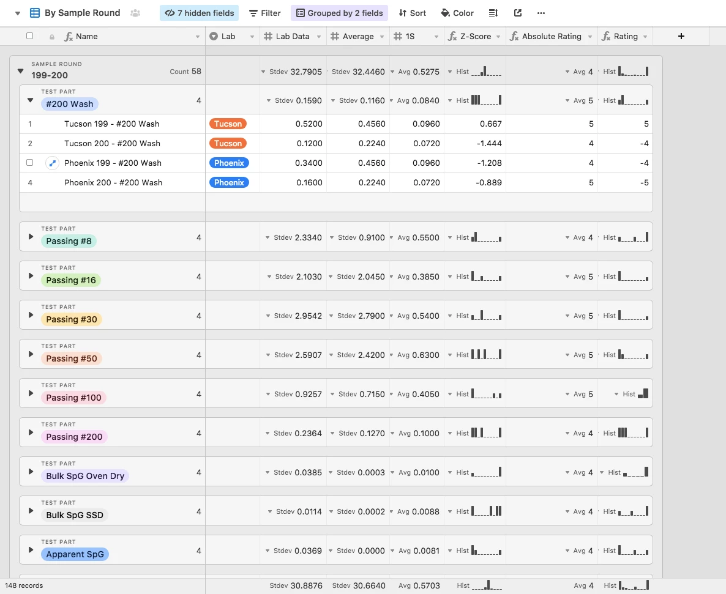Click the Z-Score value -1.444

(489, 143)
